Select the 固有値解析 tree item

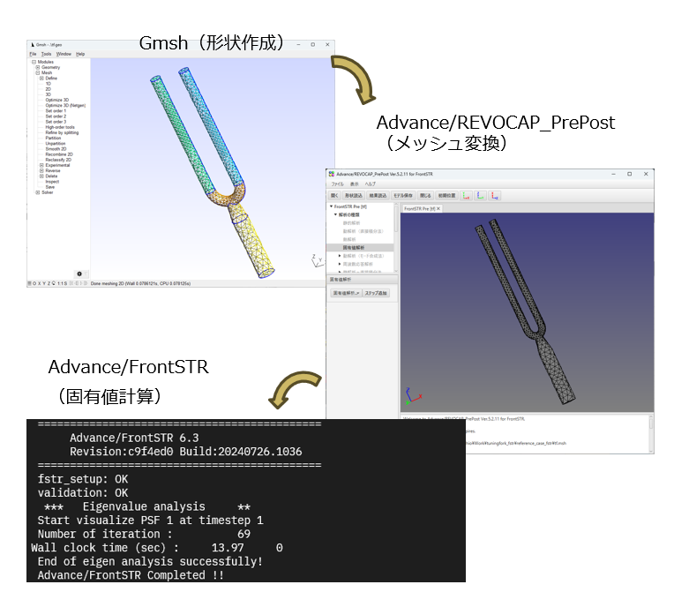click(x=354, y=248)
